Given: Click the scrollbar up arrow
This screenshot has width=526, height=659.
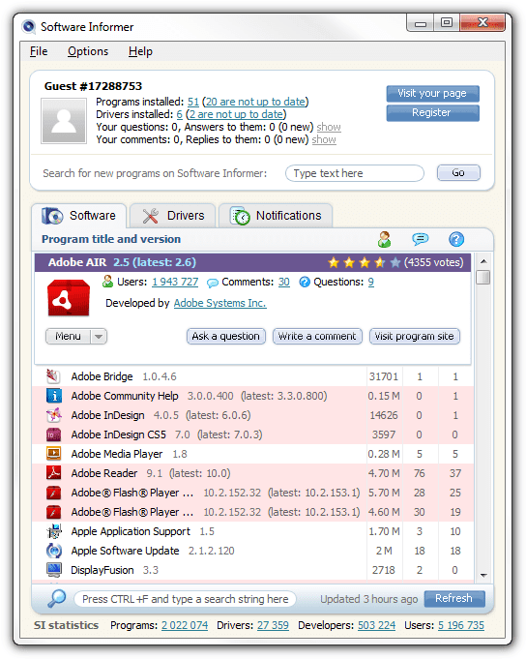Looking at the screenshot, I should tap(483, 261).
